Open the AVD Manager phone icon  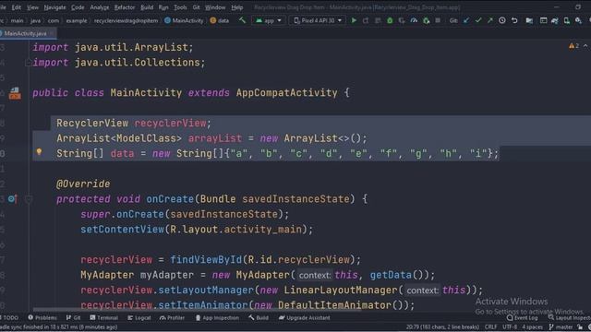[566, 20]
